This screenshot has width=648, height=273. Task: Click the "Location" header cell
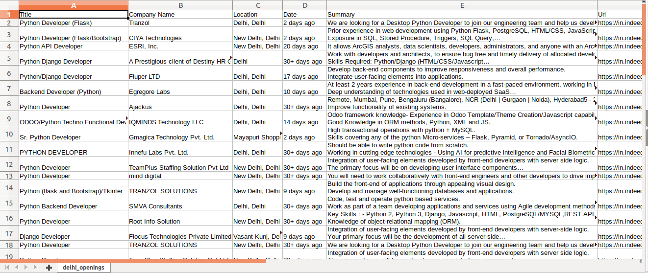pos(257,15)
